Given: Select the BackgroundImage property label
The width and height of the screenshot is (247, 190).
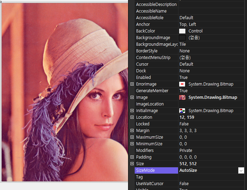Looking at the screenshot, I should 153,38.
